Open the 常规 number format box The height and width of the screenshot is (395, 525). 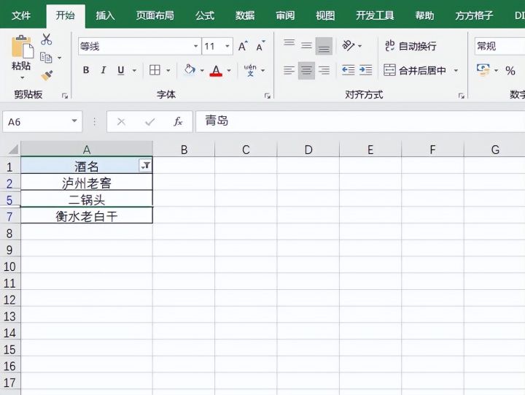[x=499, y=46]
